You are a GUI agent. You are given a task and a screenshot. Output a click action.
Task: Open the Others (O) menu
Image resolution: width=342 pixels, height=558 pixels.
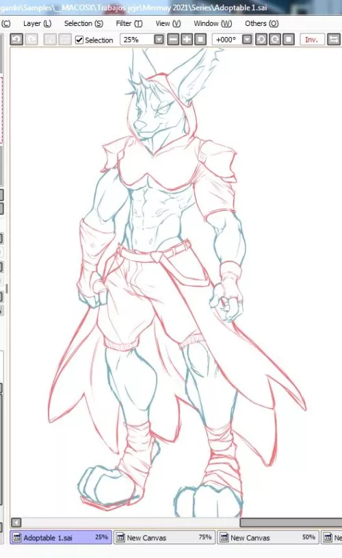point(262,23)
